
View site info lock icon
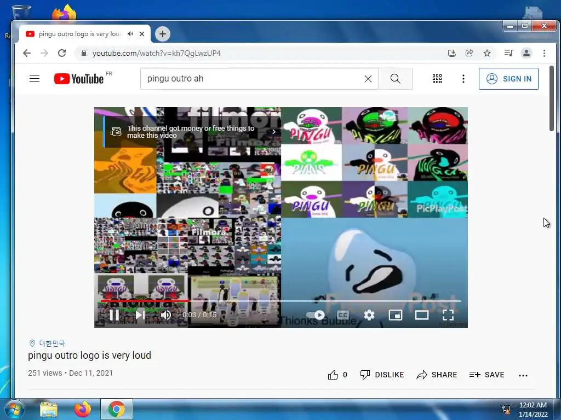coord(84,53)
